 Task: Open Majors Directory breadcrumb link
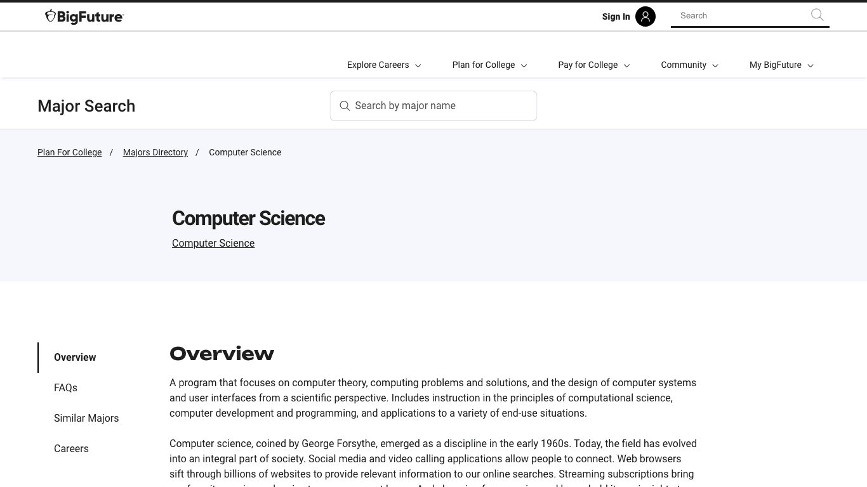(x=156, y=153)
